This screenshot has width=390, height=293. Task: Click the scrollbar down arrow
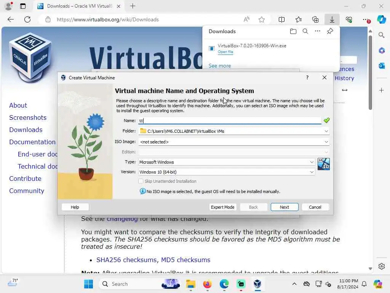coord(370,269)
